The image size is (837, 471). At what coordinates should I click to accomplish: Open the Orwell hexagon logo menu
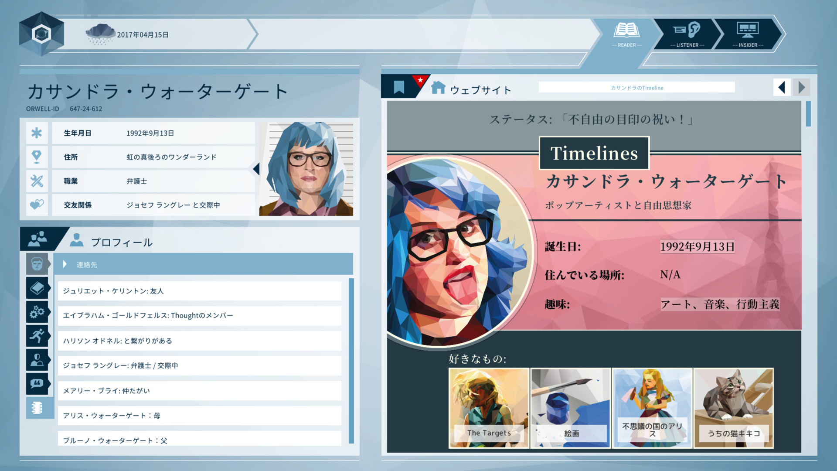click(x=42, y=34)
